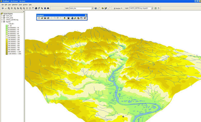Open the File menu
This screenshot has width=201, height=122.
coord(3,5)
